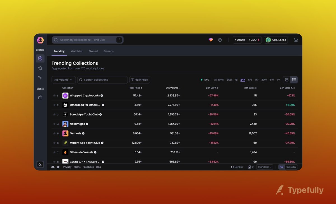The width and height of the screenshot is (336, 204).
Task: Star the Mutant Ape Yacht Club collection
Action: pos(54,143)
